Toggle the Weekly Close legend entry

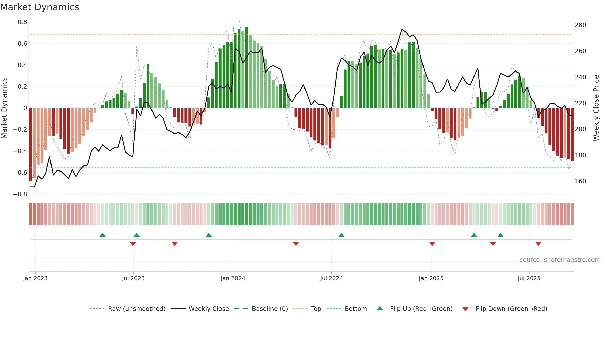coord(200,309)
